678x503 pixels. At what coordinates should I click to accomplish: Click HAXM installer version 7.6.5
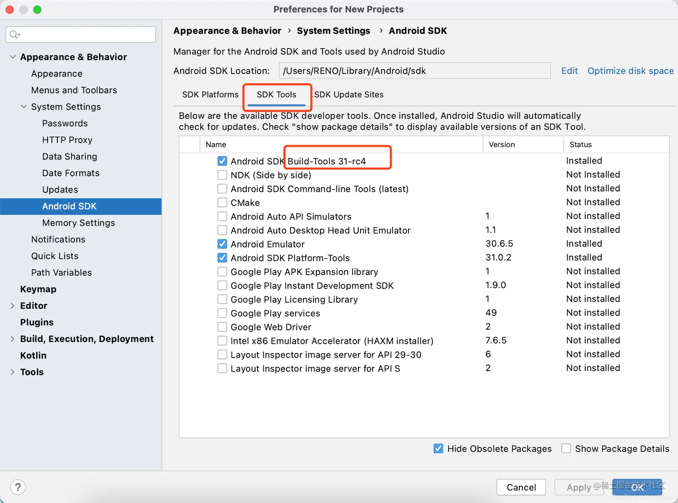(496, 341)
